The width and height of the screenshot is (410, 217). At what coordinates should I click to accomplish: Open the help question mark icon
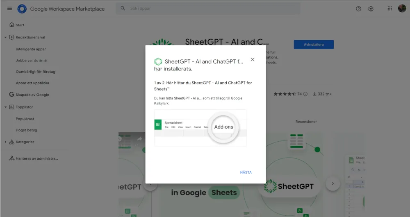[358, 9]
